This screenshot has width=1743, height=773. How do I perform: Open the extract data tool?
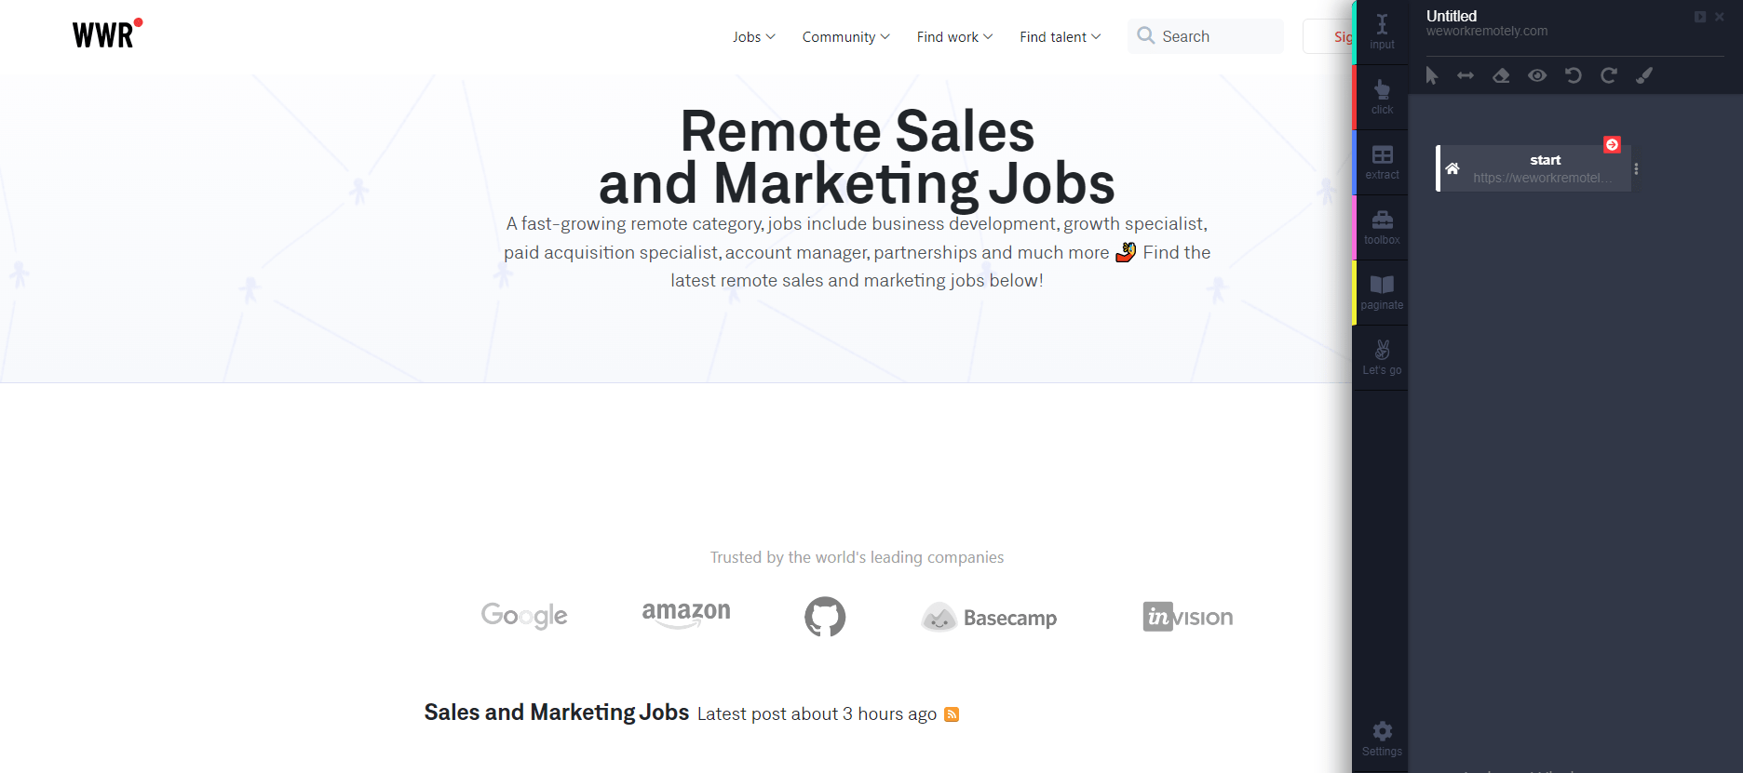1382,162
